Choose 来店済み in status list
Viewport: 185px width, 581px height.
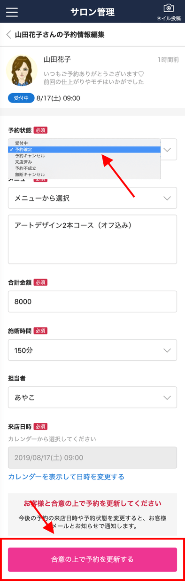(85, 162)
